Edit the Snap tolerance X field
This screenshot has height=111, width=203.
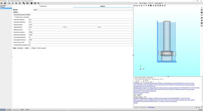[46, 27]
